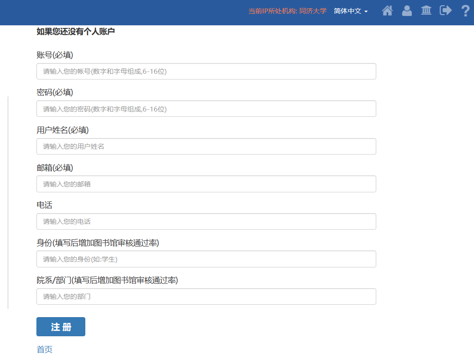Click the home icon in header
474x358 pixels.
click(x=387, y=11)
